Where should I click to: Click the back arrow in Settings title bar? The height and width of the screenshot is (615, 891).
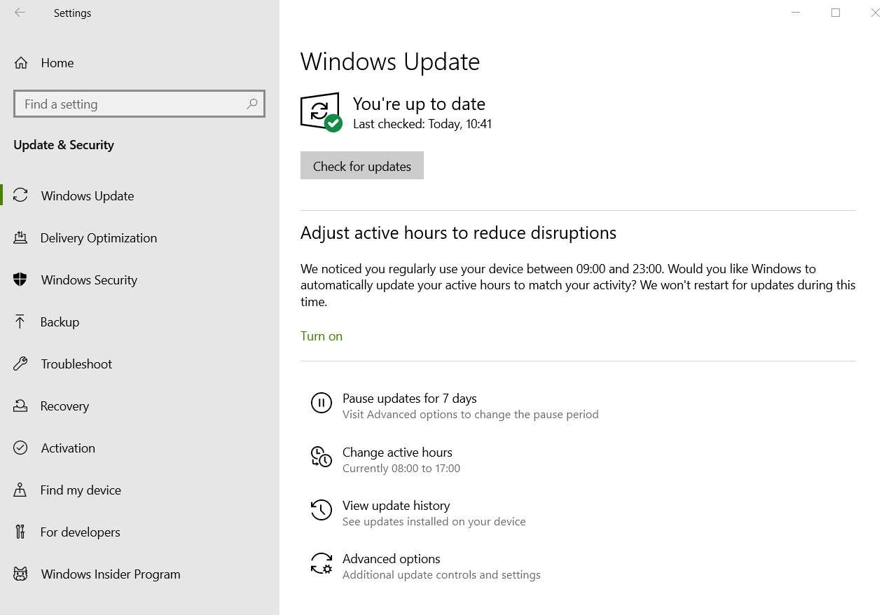[x=20, y=13]
